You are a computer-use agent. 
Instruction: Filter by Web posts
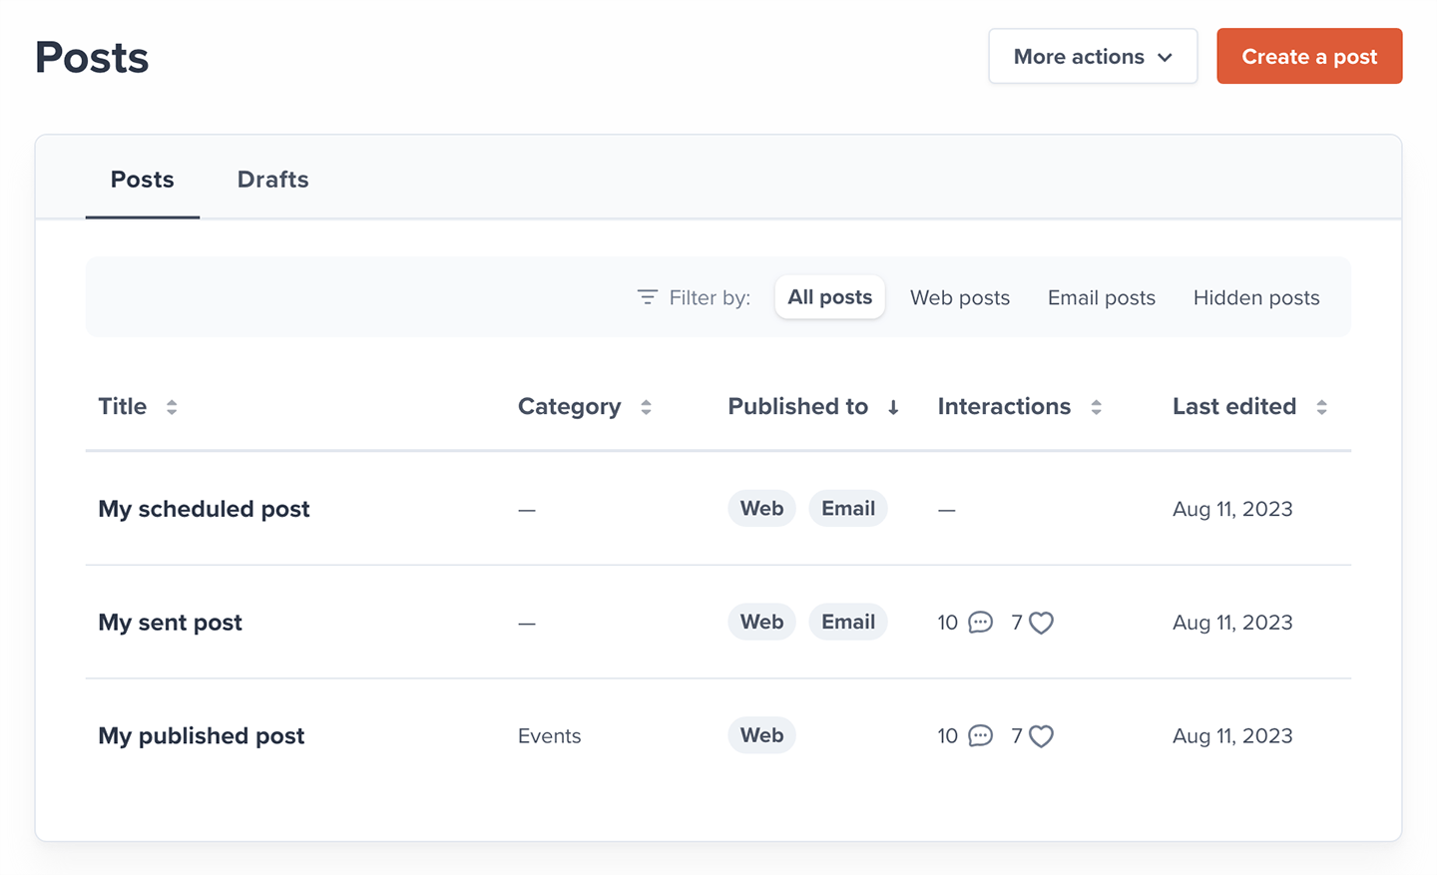[959, 297]
